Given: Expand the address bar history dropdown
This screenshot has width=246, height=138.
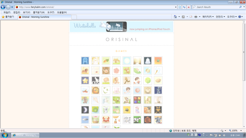Looking at the screenshot, I should [176, 7].
